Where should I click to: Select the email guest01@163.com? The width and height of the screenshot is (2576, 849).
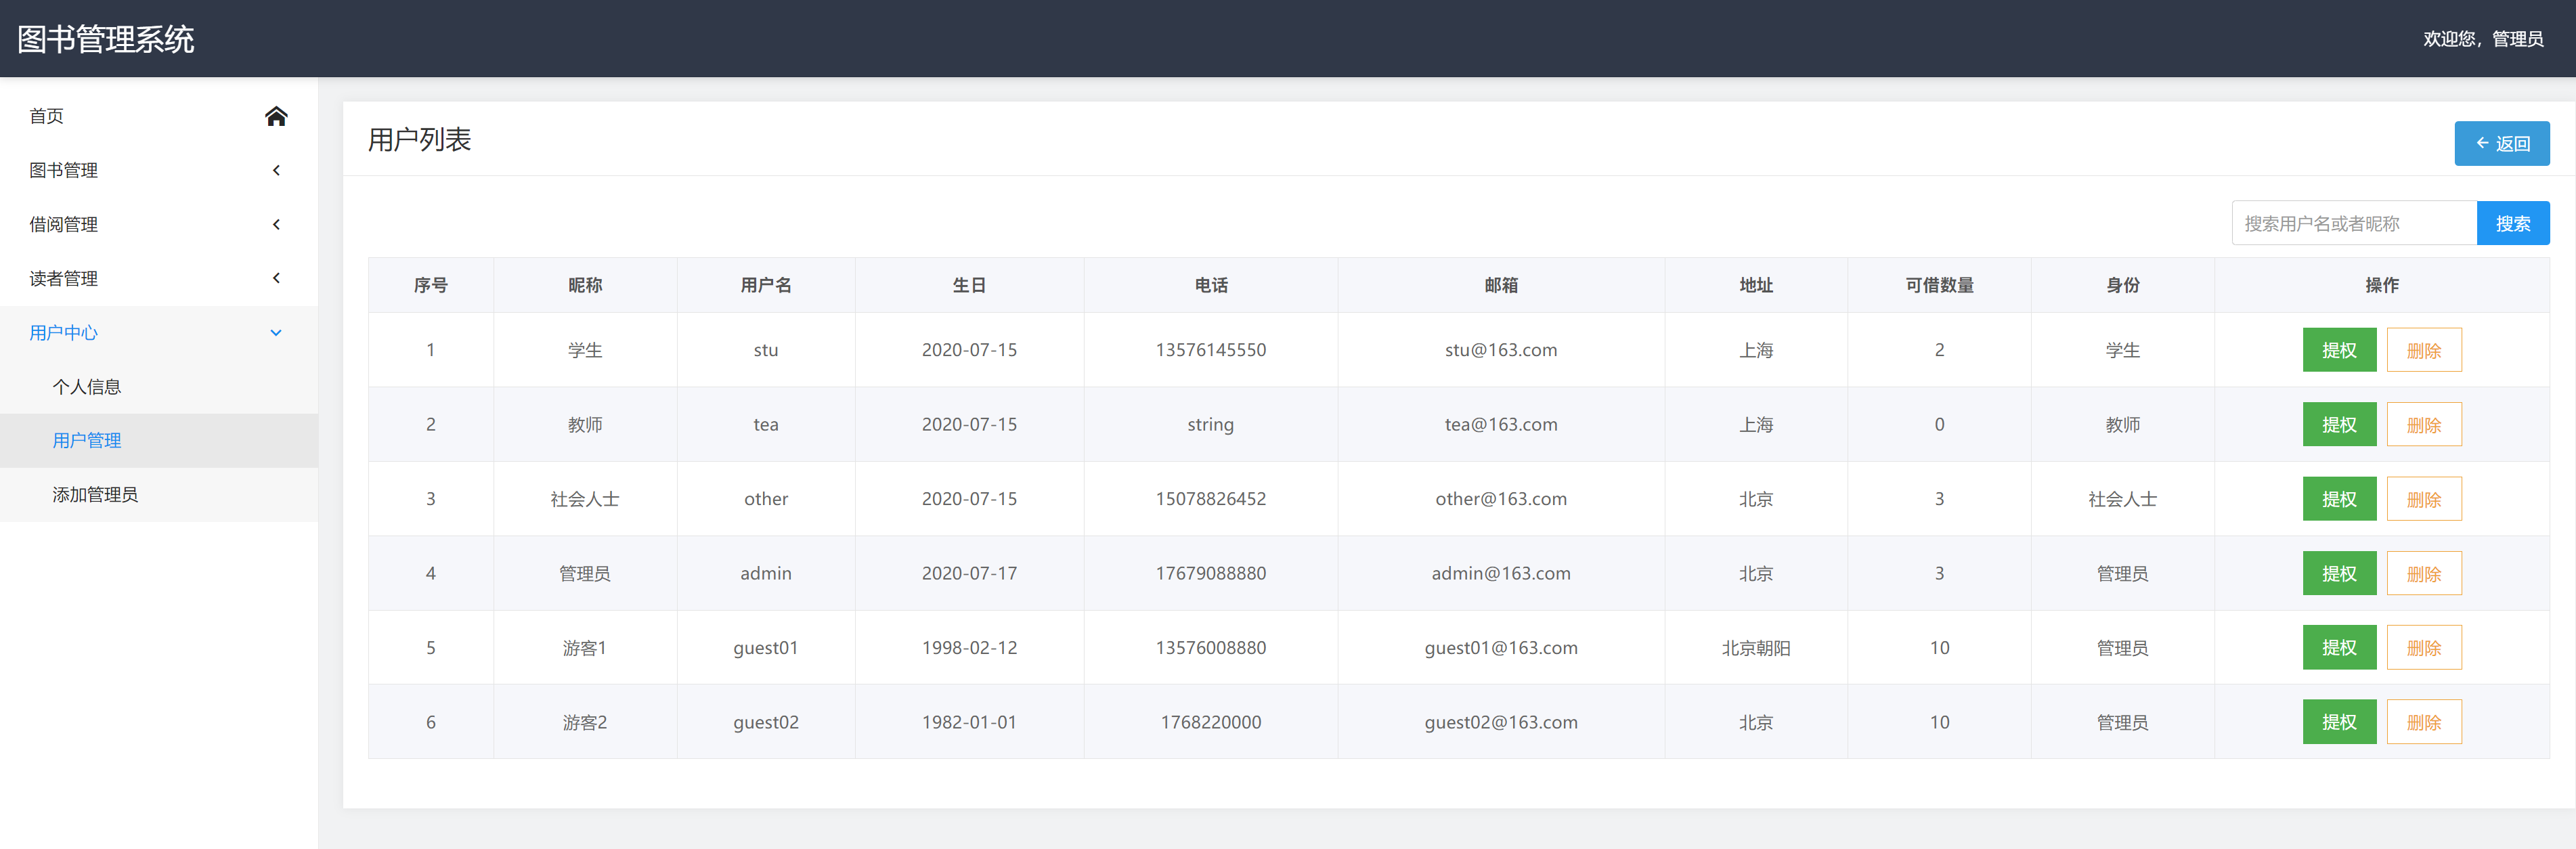click(1501, 648)
